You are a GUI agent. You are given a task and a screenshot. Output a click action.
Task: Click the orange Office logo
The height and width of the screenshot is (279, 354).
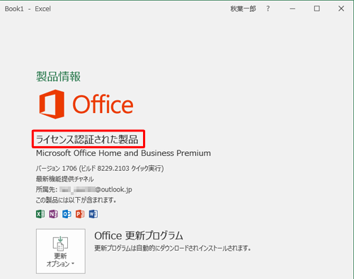coord(86,104)
